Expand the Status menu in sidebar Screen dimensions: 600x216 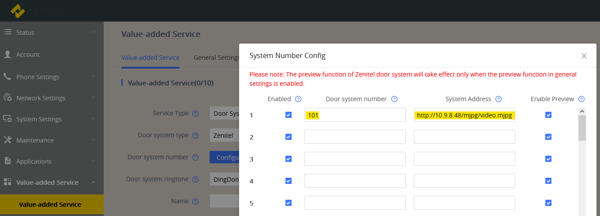(49, 33)
